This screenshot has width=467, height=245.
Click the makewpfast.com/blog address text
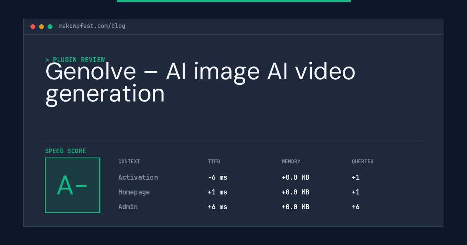92,26
